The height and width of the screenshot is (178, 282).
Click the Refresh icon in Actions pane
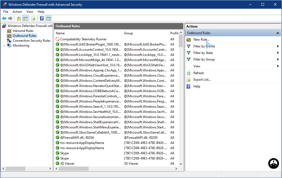189,73
